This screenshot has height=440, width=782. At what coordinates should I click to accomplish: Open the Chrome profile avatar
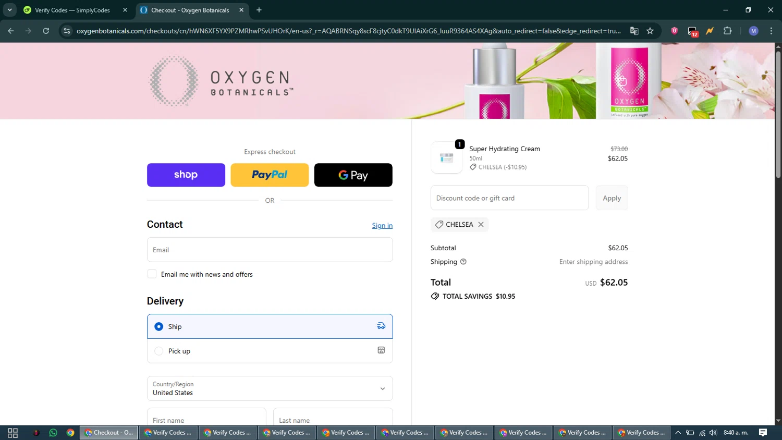(753, 31)
